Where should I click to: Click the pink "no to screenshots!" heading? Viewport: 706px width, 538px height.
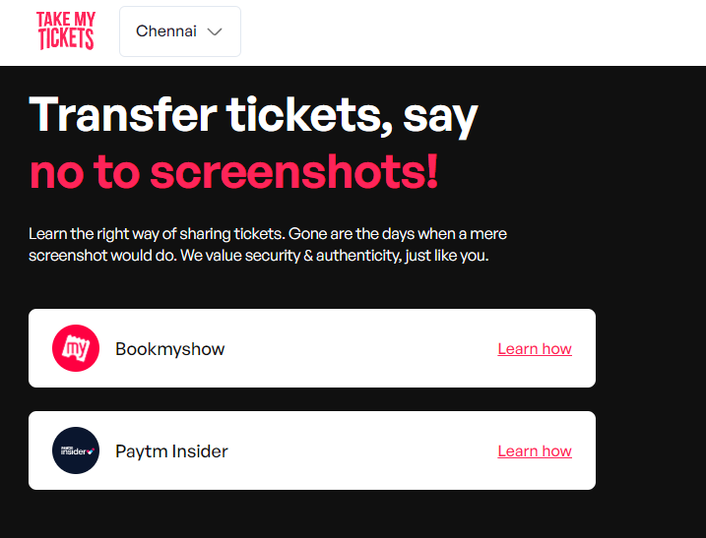point(233,172)
